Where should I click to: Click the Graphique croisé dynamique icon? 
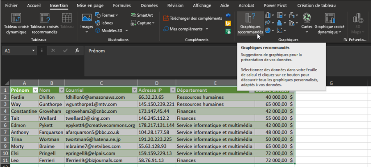point(330,18)
